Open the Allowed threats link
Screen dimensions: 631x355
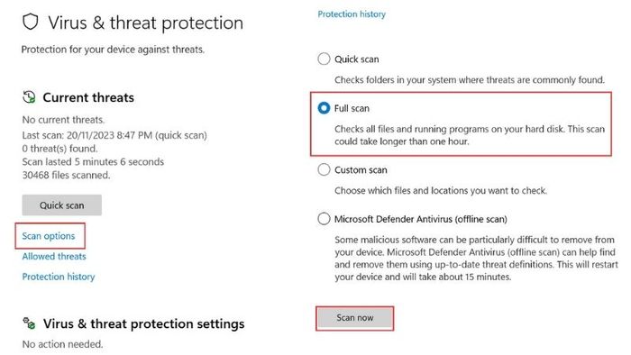click(54, 257)
